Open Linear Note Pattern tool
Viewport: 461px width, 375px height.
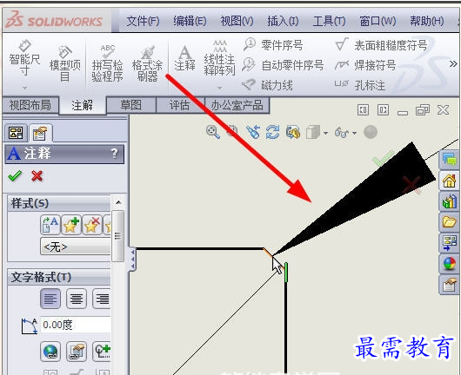[x=219, y=58]
